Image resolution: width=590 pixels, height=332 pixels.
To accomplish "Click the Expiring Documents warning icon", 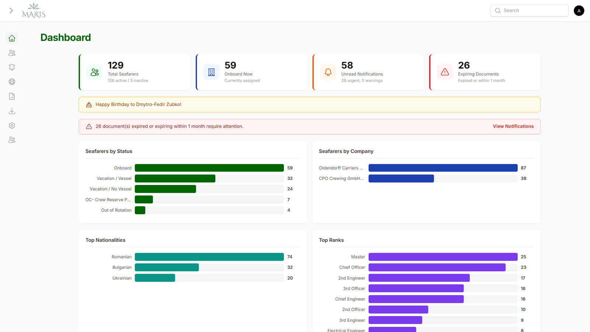I will point(445,72).
